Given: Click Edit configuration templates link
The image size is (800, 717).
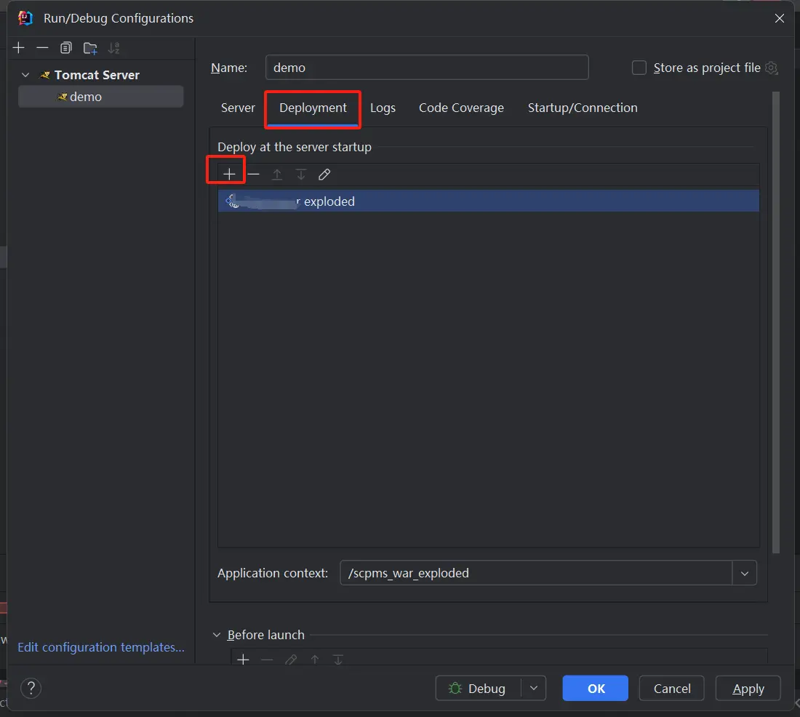Looking at the screenshot, I should click(100, 646).
